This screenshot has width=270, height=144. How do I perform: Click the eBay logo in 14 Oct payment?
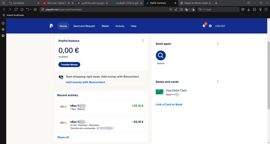pos(63,122)
